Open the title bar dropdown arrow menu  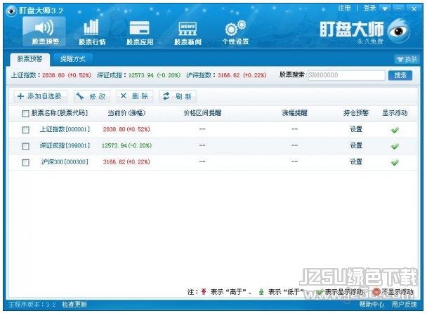tap(385, 9)
